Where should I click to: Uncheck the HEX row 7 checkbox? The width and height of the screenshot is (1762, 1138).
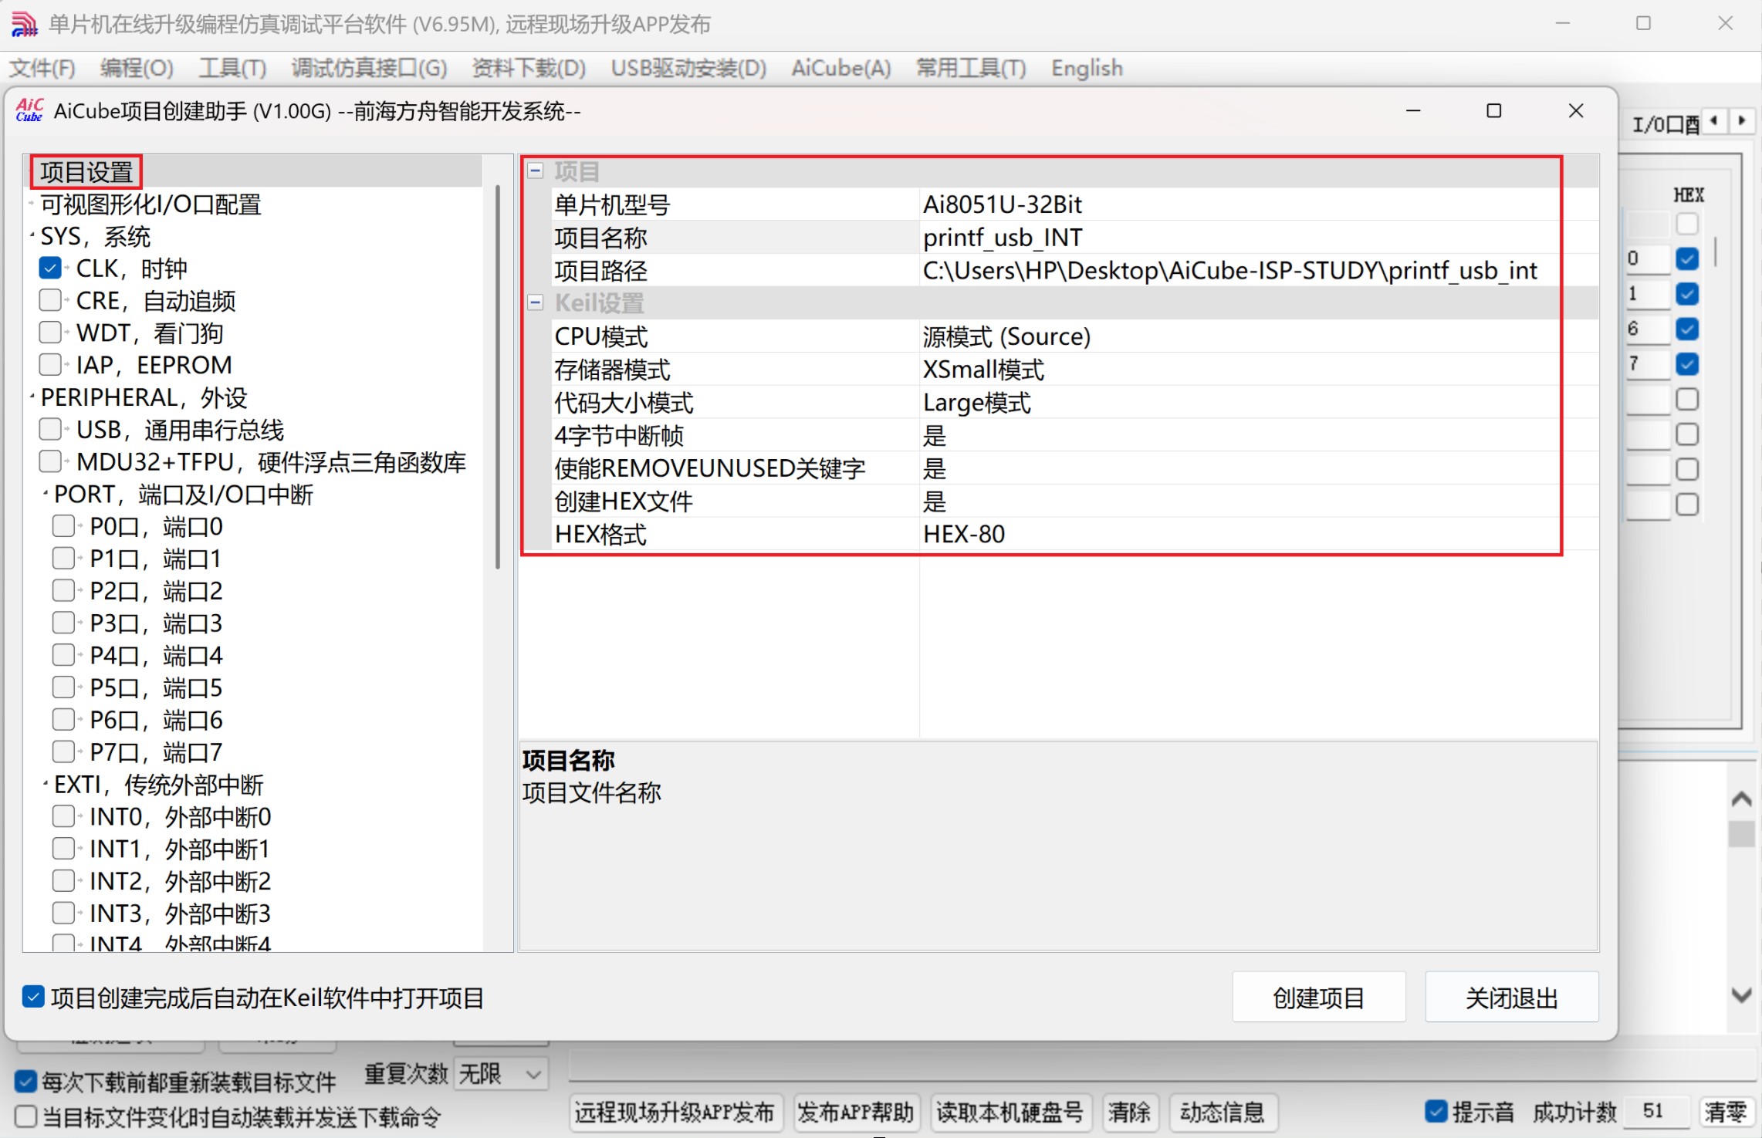tap(1687, 363)
